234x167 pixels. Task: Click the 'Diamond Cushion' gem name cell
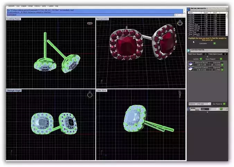[x=201, y=67]
